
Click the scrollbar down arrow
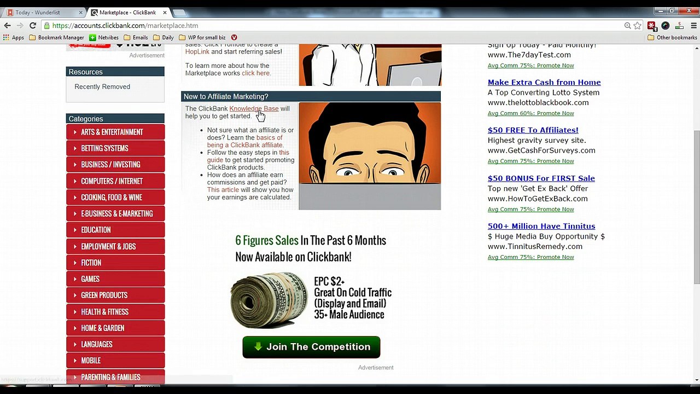tap(696, 380)
